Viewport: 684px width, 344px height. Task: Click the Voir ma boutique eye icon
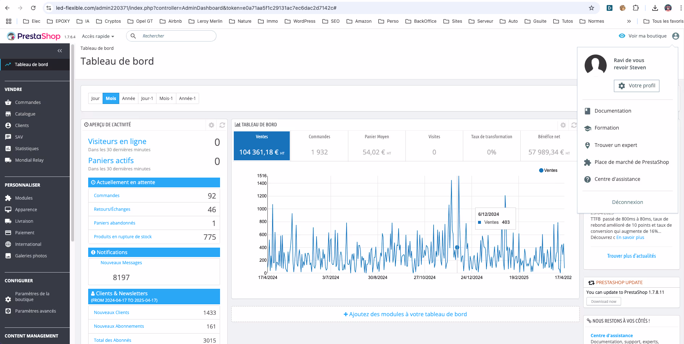coord(622,36)
